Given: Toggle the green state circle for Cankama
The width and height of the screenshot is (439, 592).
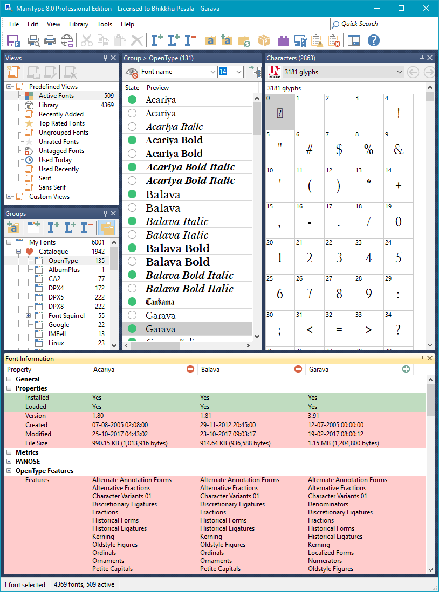Looking at the screenshot, I should coord(132,302).
